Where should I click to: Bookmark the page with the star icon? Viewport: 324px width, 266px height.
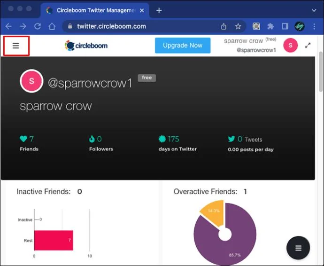pos(238,26)
